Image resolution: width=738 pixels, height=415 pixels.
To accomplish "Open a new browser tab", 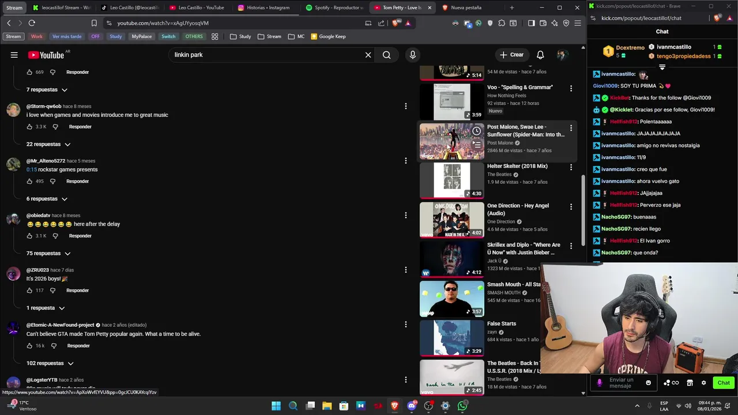I will 511,7.
